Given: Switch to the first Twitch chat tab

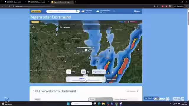Looking at the screenshot, I should point(14,2).
